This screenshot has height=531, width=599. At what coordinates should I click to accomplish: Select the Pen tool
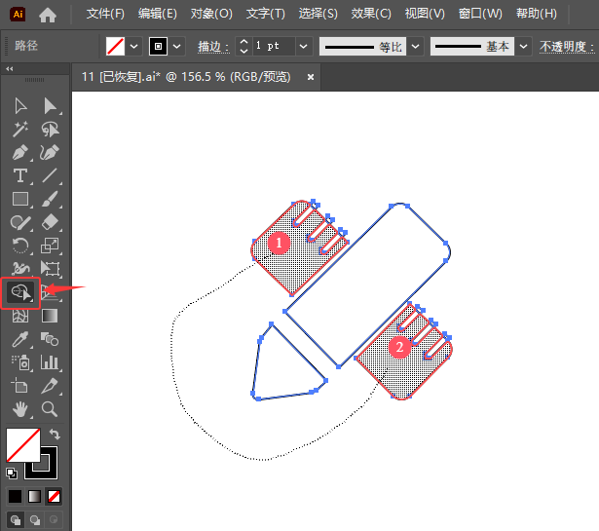point(19,153)
